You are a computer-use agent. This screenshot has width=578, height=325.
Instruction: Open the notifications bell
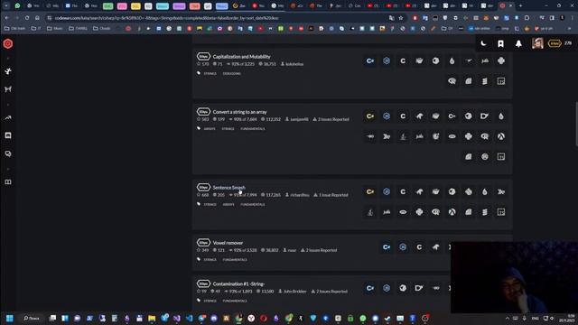pyautogui.click(x=518, y=43)
